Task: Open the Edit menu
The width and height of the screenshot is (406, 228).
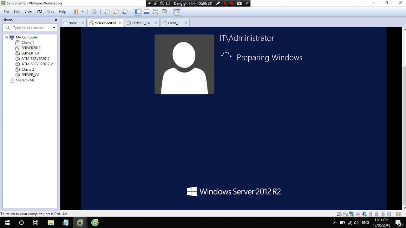Action: 16,11
